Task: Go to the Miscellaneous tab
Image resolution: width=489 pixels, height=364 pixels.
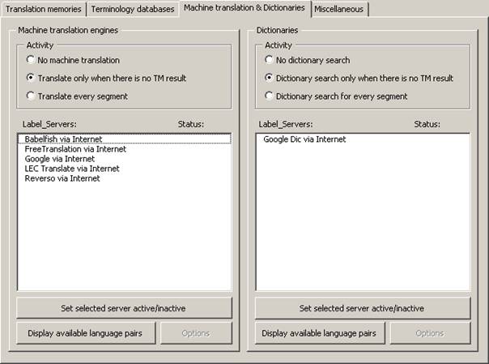Action: coord(340,9)
